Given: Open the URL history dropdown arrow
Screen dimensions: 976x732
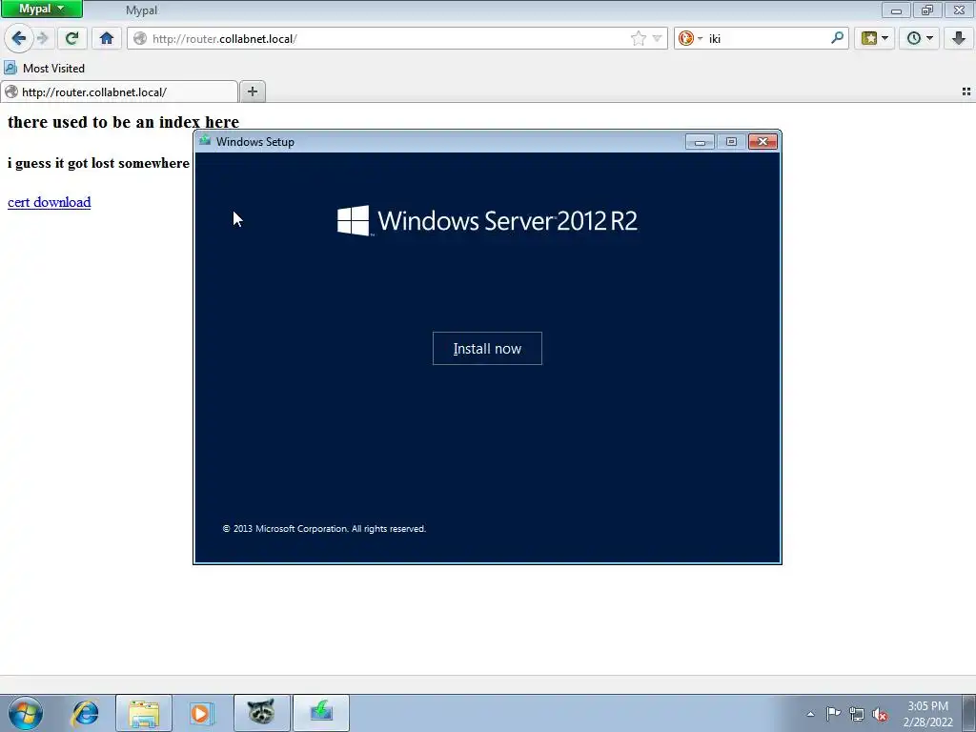Looking at the screenshot, I should tap(657, 38).
